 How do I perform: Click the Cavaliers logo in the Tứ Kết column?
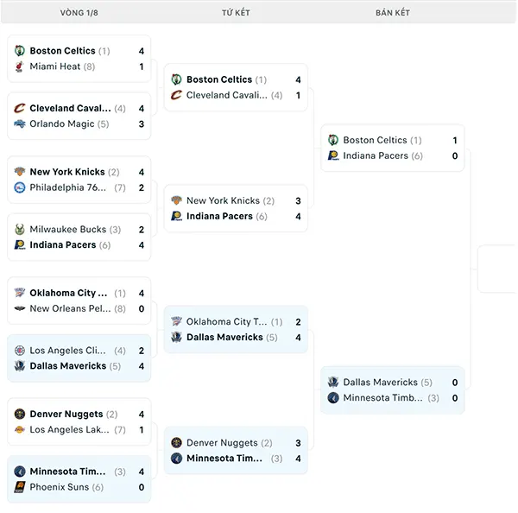pyautogui.click(x=176, y=95)
